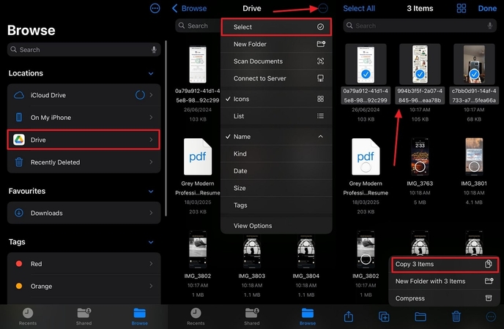The image size is (504, 329).
Task: Sort files by Name
Action: (x=276, y=137)
